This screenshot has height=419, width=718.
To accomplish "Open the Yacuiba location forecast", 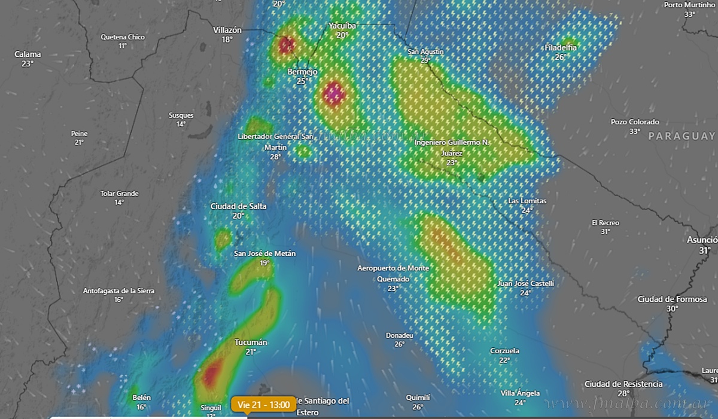I will click(x=342, y=26).
